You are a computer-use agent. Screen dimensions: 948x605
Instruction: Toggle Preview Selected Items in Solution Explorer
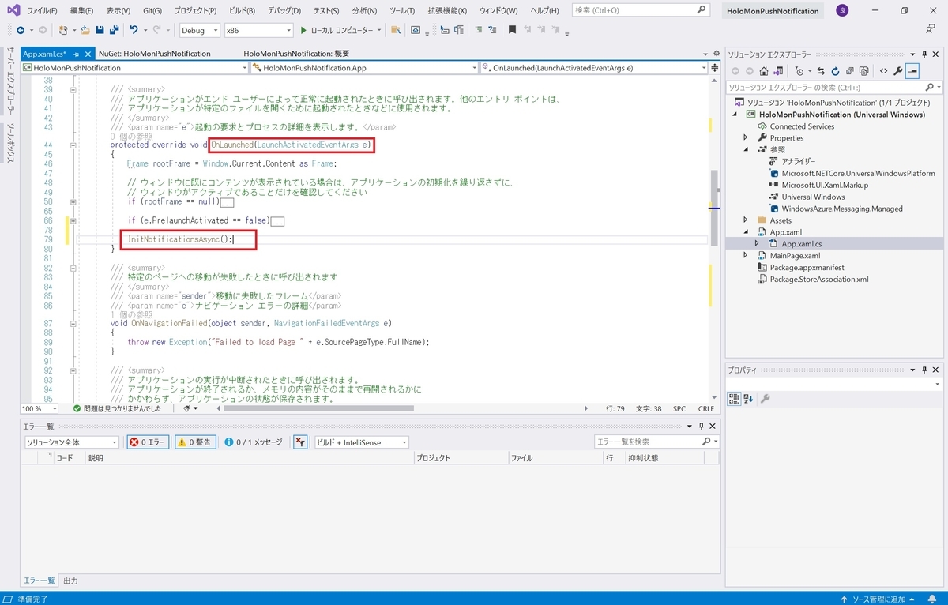coord(912,71)
